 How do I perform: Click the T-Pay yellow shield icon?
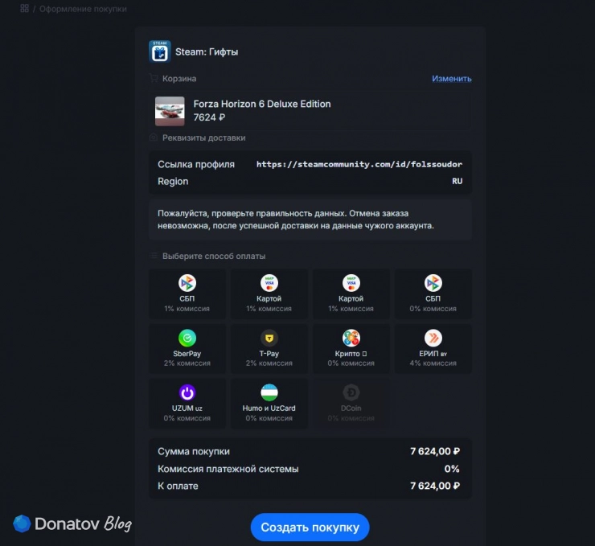(269, 338)
